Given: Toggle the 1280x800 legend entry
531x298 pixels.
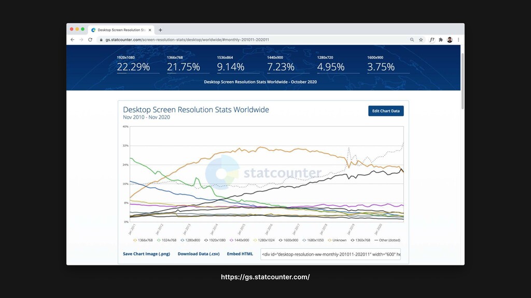Looking at the screenshot, I should click(x=190, y=240).
